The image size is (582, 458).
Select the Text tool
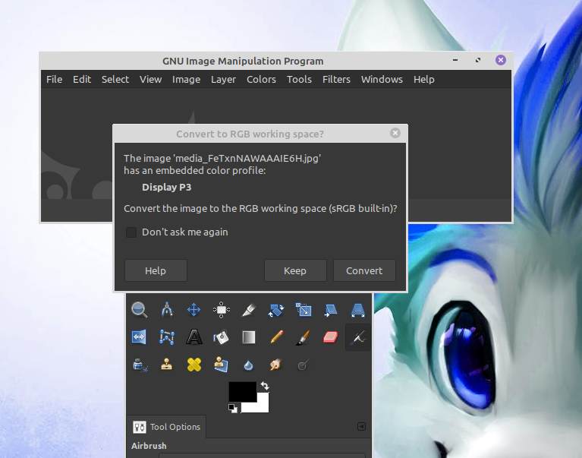tap(193, 337)
